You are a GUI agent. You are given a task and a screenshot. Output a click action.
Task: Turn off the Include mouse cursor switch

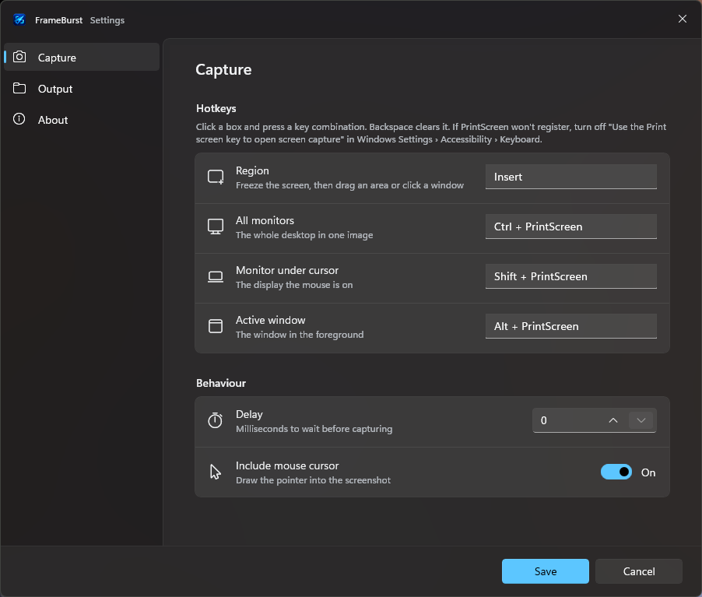click(x=616, y=472)
